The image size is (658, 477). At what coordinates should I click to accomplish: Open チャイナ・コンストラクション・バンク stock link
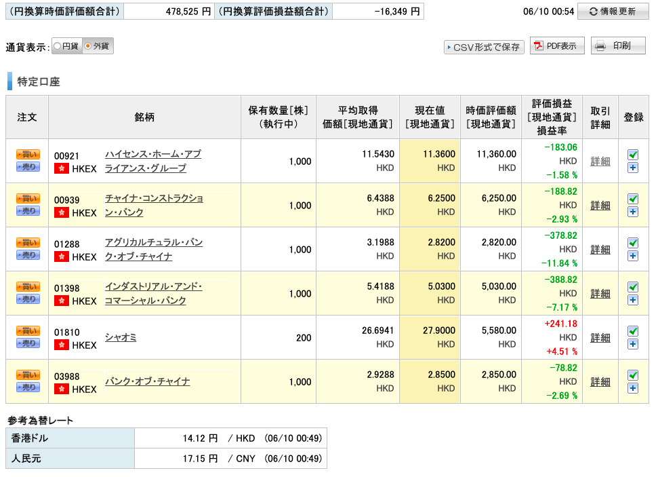[x=154, y=205]
